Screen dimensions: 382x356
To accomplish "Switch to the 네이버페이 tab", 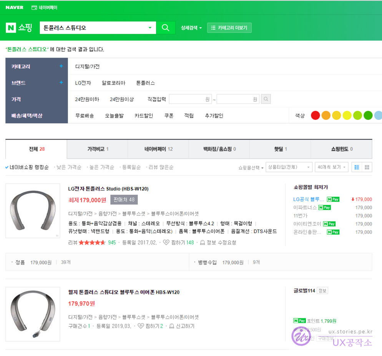I will click(x=158, y=149).
